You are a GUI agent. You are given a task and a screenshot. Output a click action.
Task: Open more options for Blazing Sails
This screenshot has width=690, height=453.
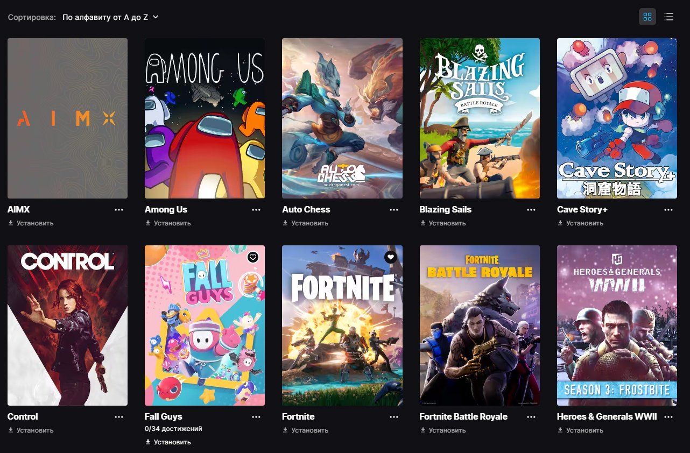531,210
